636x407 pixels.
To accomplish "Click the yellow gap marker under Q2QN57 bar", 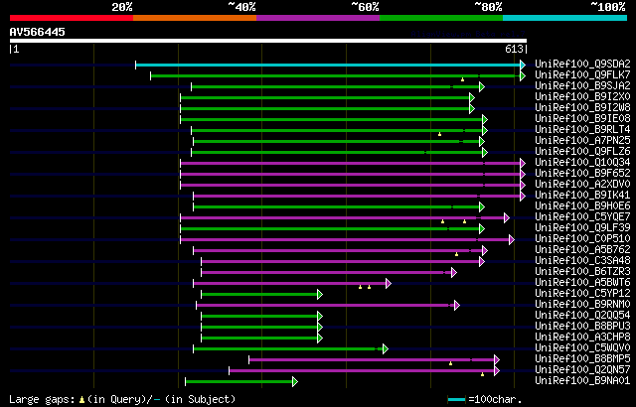I will 482,374.
